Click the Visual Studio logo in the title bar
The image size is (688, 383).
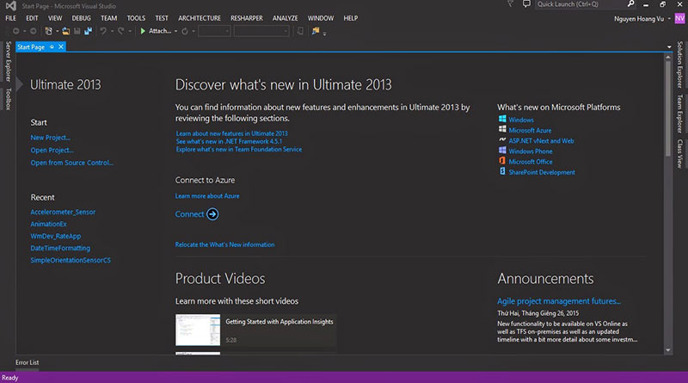11,6
